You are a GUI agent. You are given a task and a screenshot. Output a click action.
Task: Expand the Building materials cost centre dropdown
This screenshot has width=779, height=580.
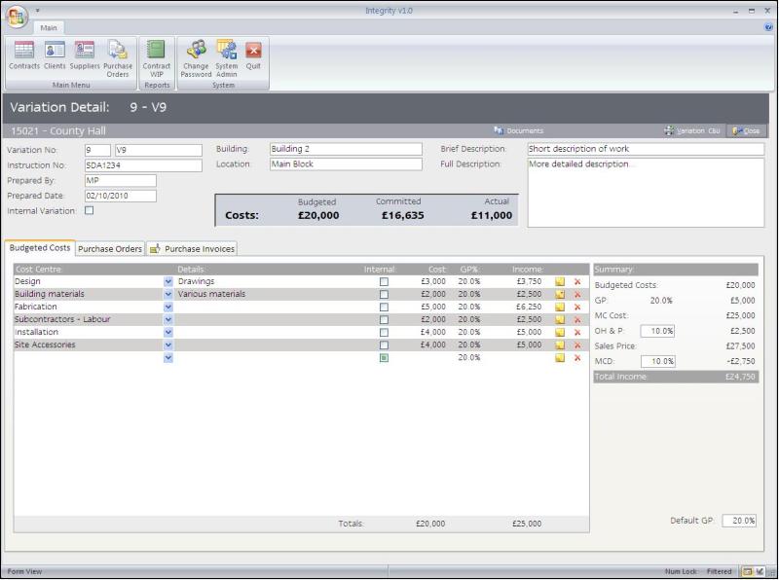pyautogui.click(x=168, y=295)
